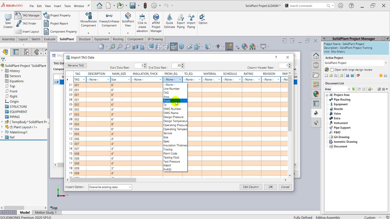Screen dimensions: 390x219
Task: Select Click to create elevation
Action: point(142,23)
